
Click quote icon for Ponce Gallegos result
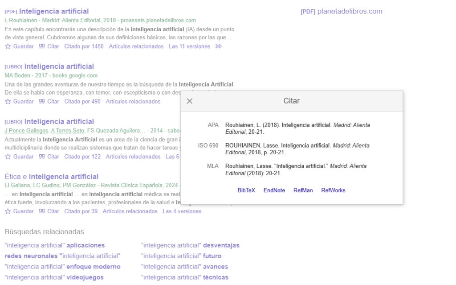pyautogui.click(x=42, y=157)
